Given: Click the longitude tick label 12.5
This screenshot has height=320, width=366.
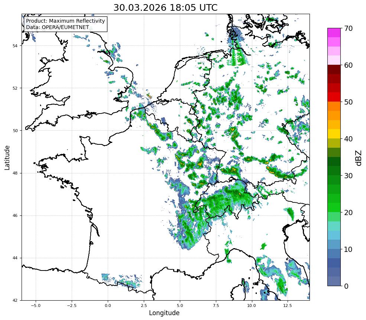Looking at the screenshot, I should pos(288,305).
